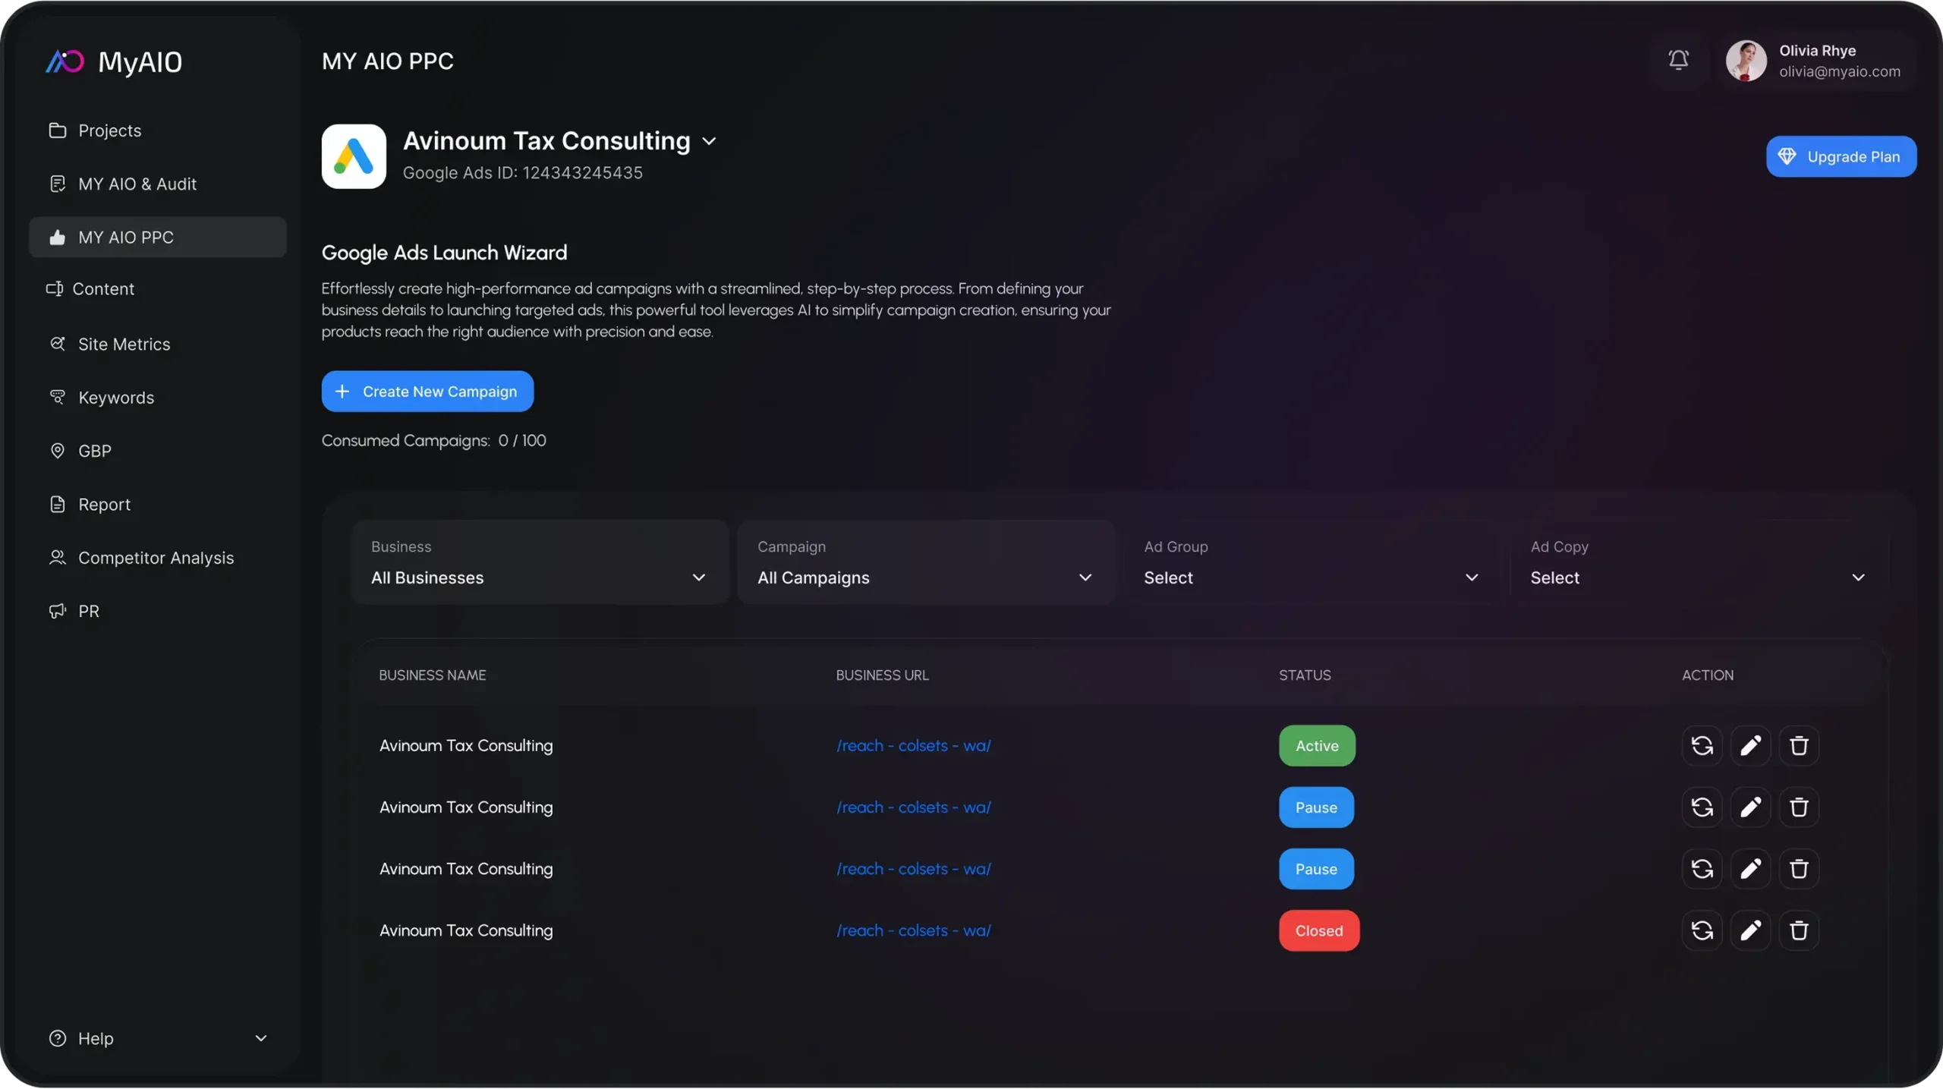
Task: Click Olivia Rhye's profile avatar
Action: (x=1746, y=61)
